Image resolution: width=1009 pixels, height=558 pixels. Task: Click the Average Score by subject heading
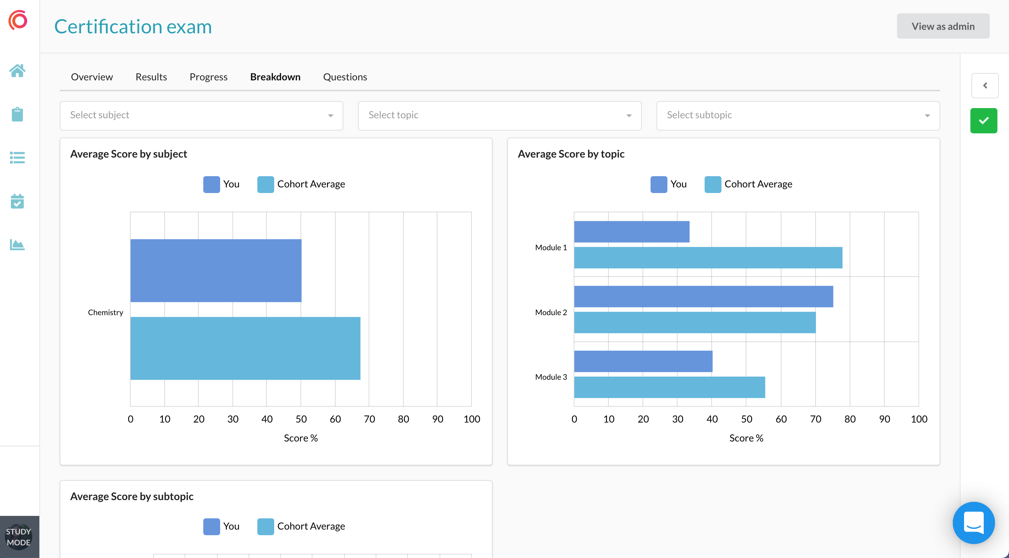pyautogui.click(x=128, y=154)
